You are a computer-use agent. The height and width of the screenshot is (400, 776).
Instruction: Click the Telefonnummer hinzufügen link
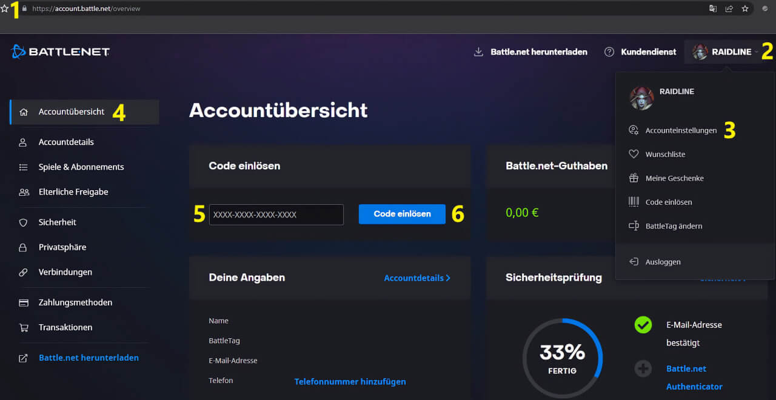coord(350,381)
